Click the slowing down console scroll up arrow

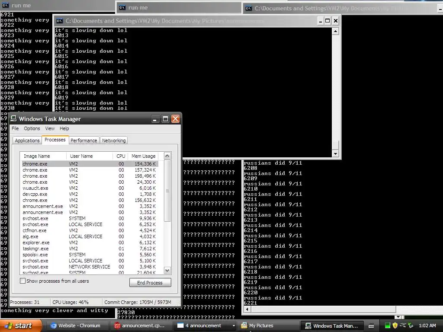[335, 31]
